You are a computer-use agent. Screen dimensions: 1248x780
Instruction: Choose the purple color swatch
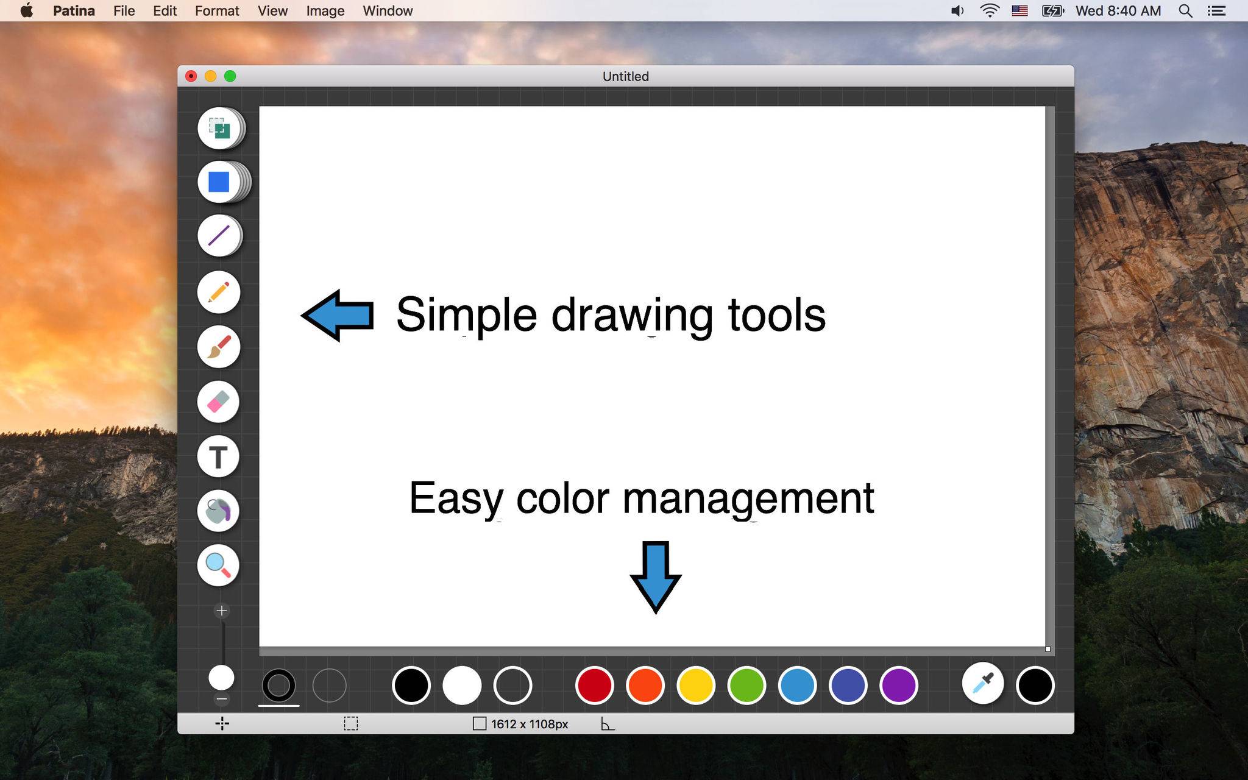(899, 685)
